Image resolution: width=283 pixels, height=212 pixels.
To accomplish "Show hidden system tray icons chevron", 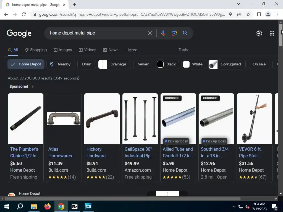I will pyautogui.click(x=234, y=206).
